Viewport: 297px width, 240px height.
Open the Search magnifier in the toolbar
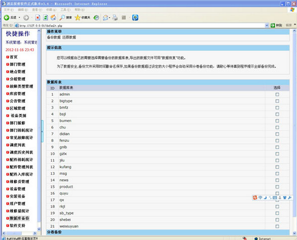[62, 18]
